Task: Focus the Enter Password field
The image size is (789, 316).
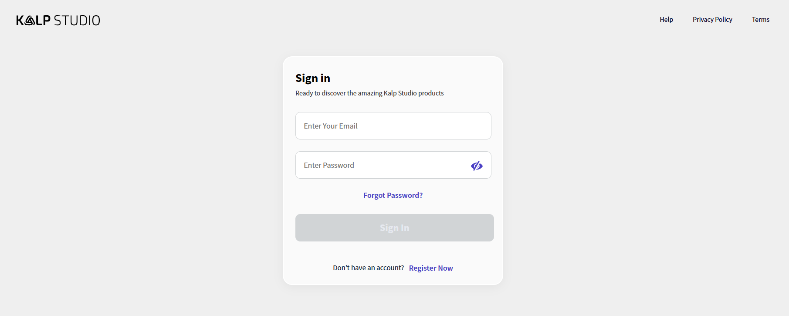Action: 379,165
